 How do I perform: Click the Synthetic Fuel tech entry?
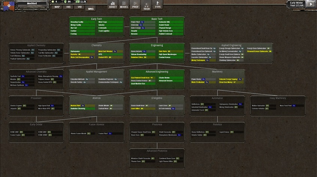[x=22, y=76]
